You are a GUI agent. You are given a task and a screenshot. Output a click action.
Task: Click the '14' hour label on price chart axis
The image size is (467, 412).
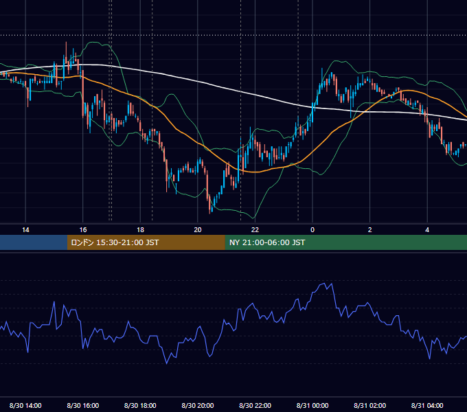(25, 230)
